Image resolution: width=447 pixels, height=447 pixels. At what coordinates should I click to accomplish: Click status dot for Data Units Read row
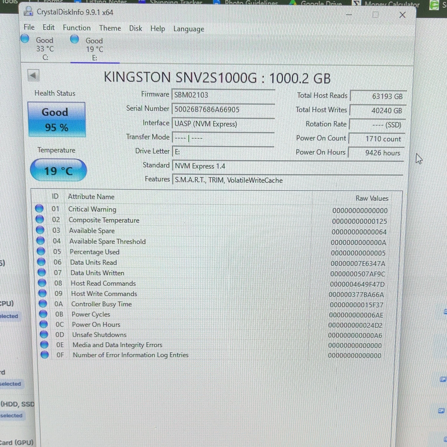(x=41, y=262)
